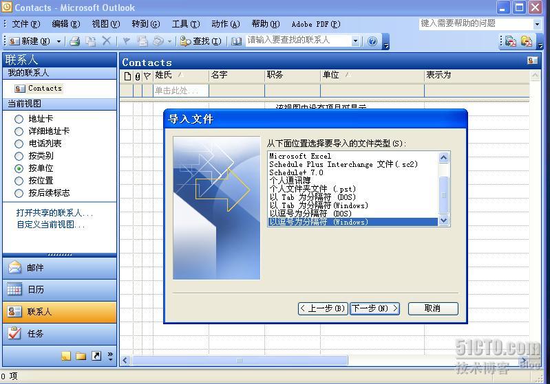Screen dimensions: 550x384
Task: Click the first Adobe PDF toolbar icon
Action: tap(511, 41)
